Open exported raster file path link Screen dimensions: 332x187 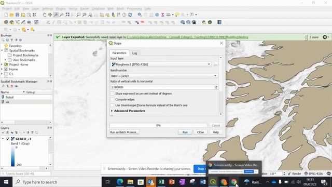(187, 37)
